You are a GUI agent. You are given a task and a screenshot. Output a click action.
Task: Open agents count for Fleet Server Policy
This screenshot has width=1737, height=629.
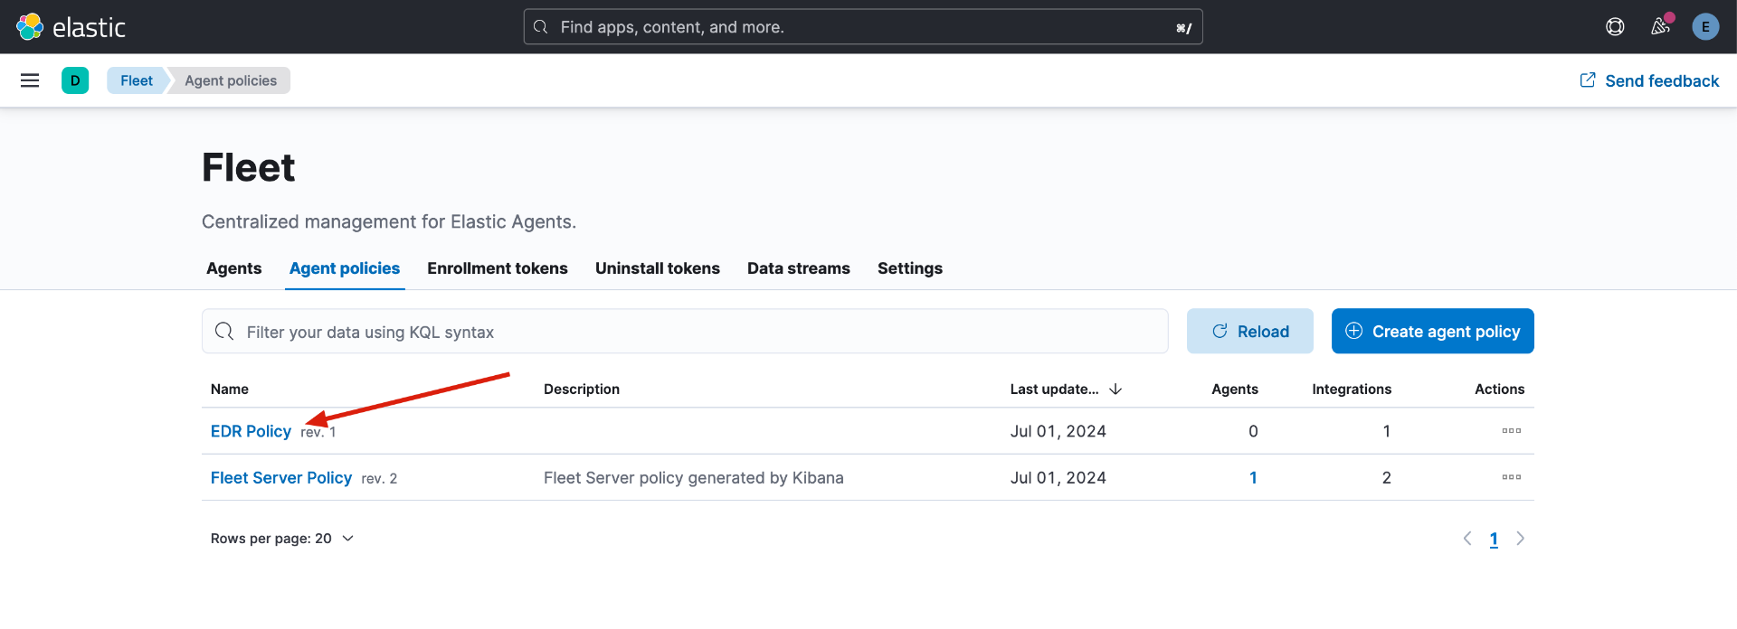(x=1253, y=477)
